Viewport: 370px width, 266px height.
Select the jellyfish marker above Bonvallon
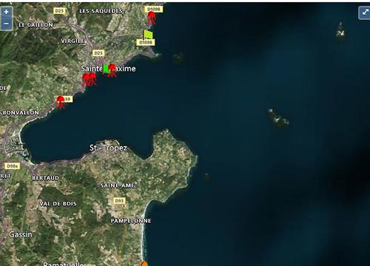pos(60,102)
